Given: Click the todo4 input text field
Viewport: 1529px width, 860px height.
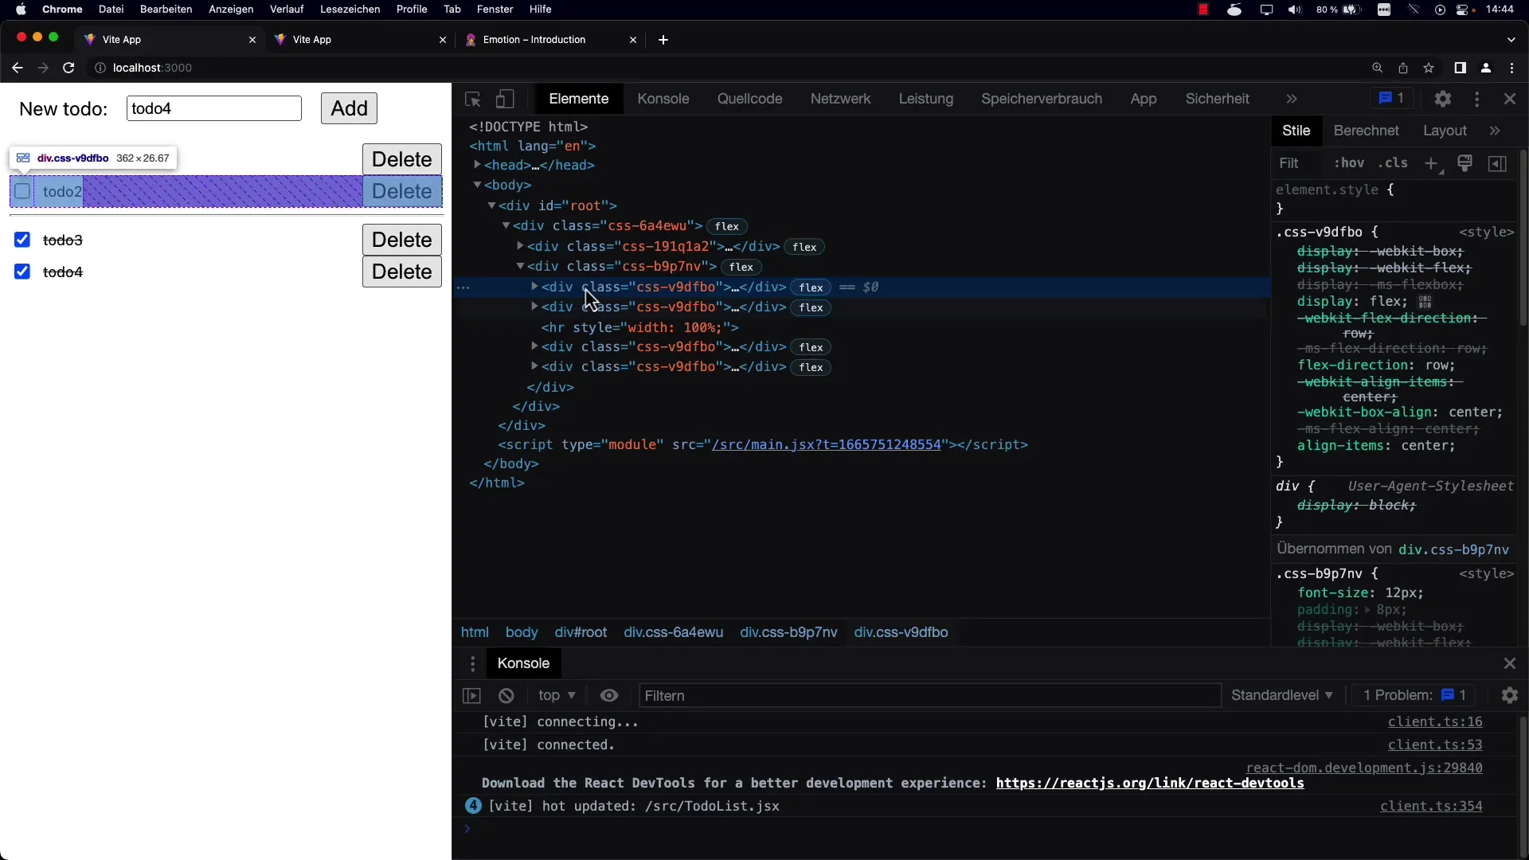Looking at the screenshot, I should click(x=213, y=108).
